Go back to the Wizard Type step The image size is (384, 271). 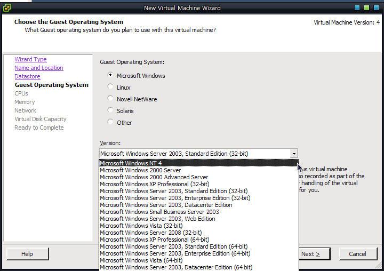[30, 59]
